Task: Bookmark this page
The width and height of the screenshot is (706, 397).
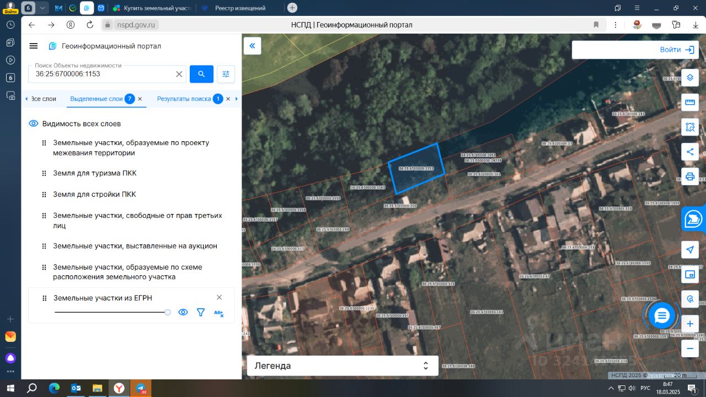Action: point(596,25)
